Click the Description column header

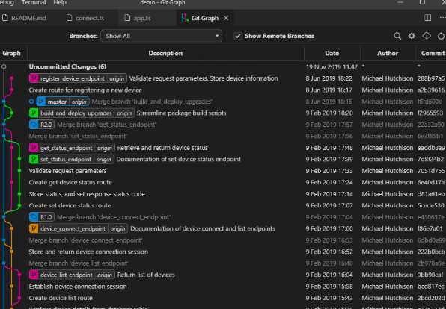[165, 53]
